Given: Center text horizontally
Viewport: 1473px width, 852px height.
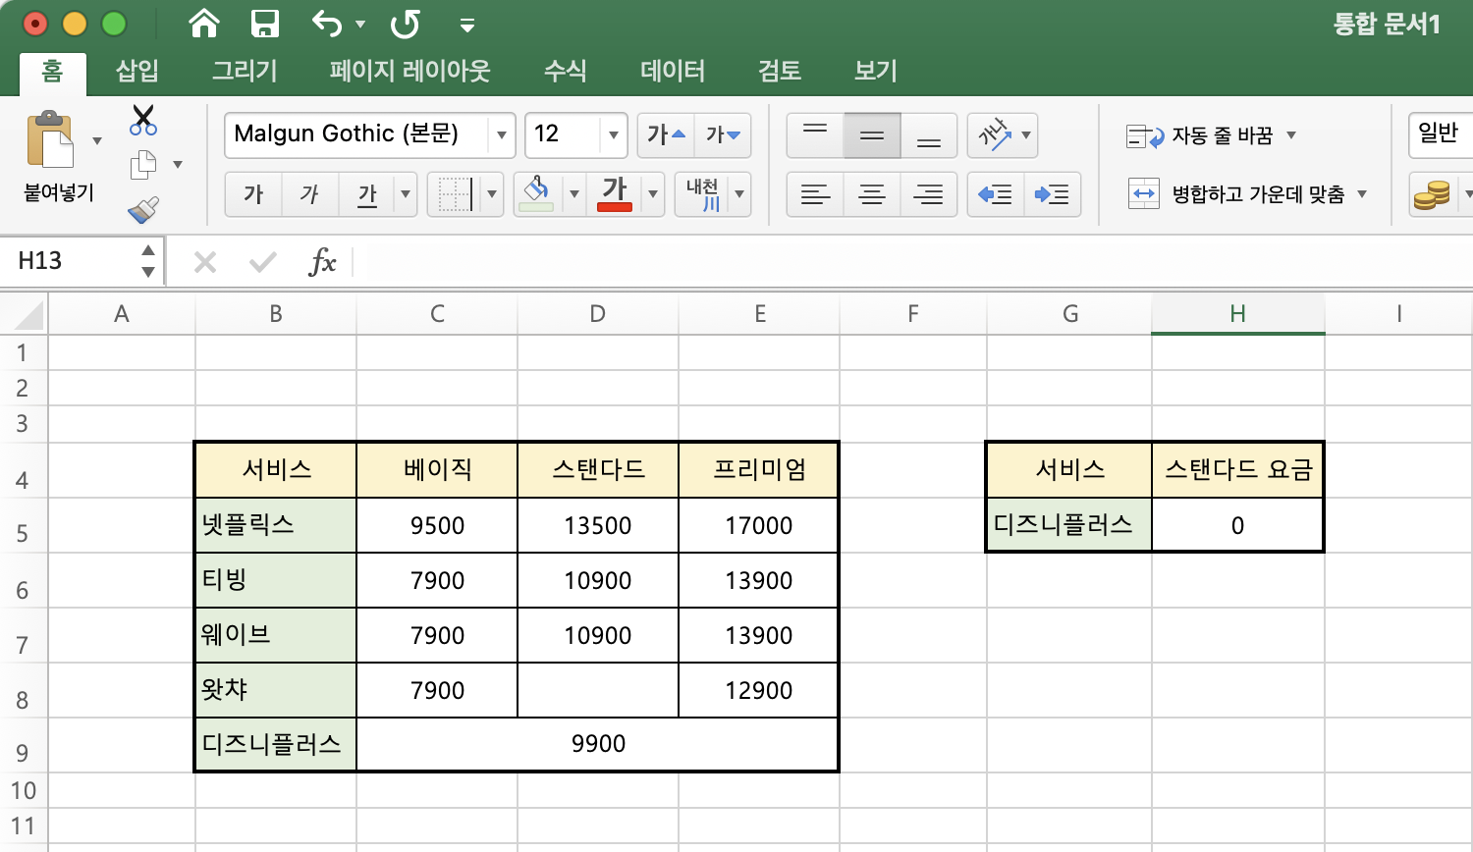Looking at the screenshot, I should pyautogui.click(x=872, y=194).
